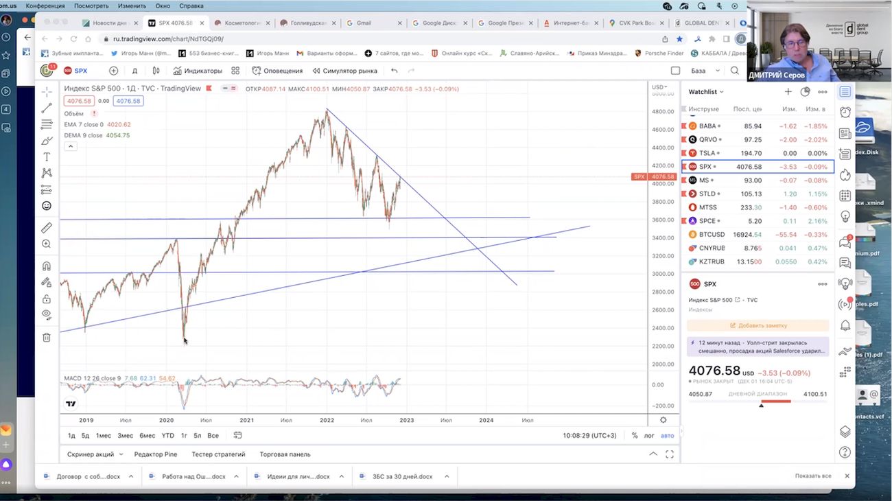Viewport: 892px width, 501px height.
Task: Open the Индикаторы indicators dialog
Action: 198,71
